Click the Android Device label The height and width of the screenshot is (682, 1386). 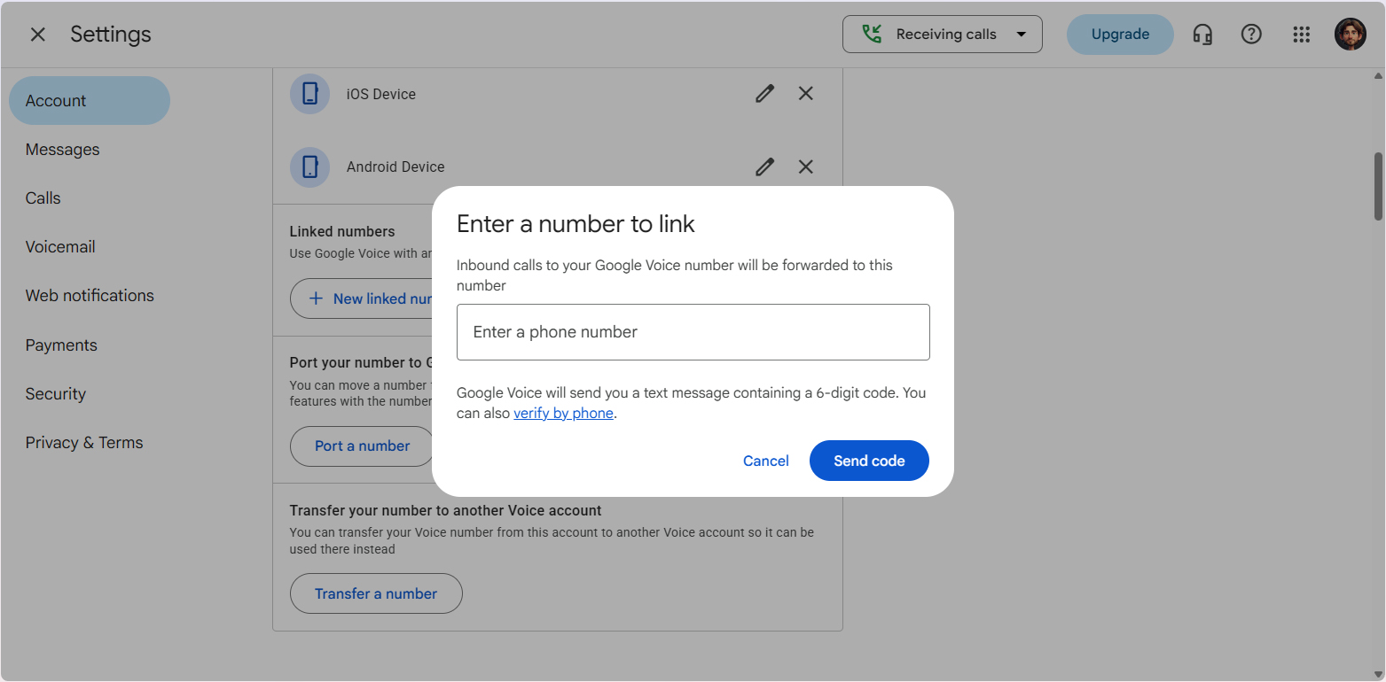click(x=395, y=167)
